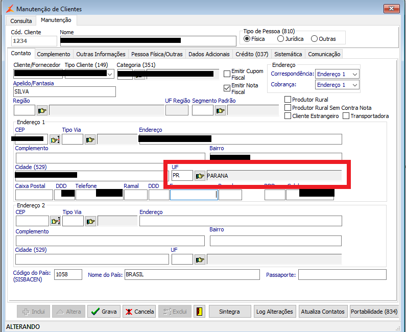Image resolution: width=406 pixels, height=332 pixels.
Task: Open the Cobrança address dropdown
Action: [355, 85]
